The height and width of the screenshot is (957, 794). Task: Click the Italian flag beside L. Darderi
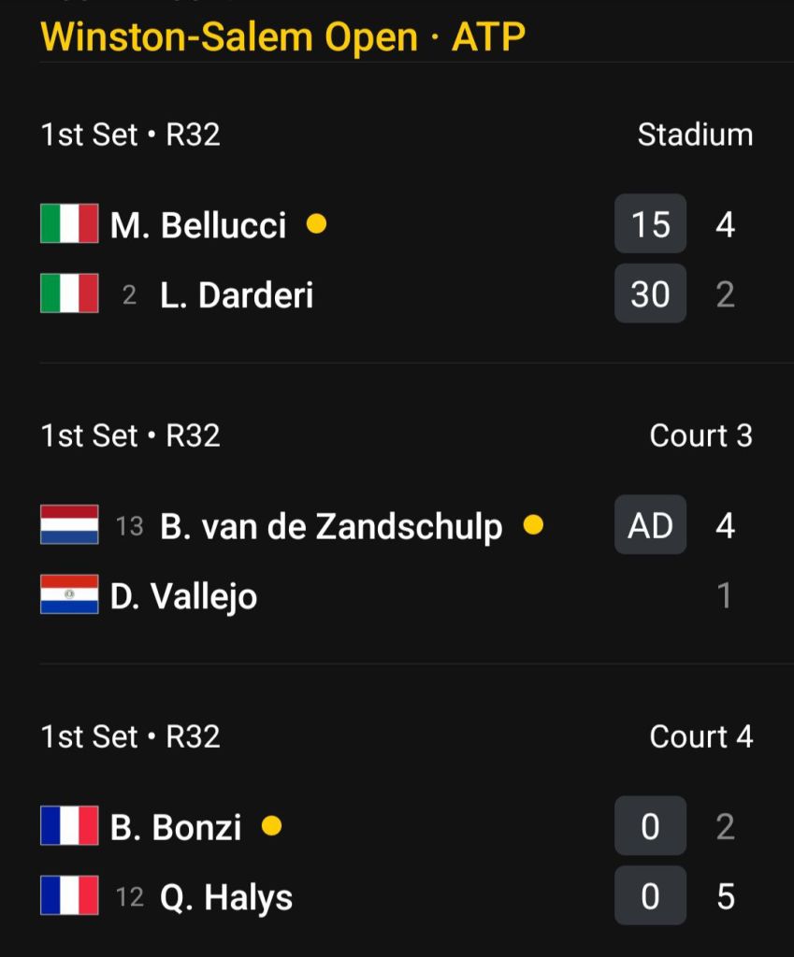point(69,293)
